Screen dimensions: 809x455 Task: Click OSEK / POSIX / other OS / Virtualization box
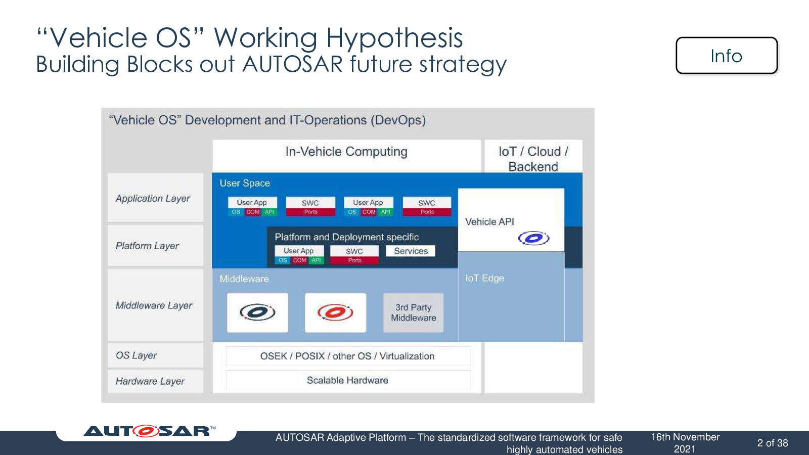348,356
